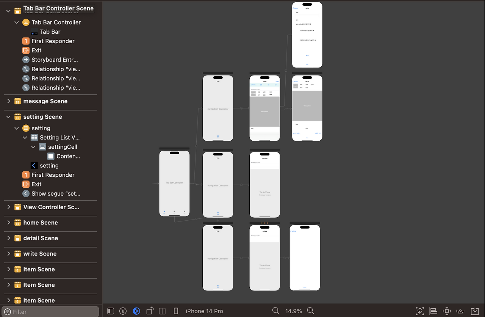Click the 14.9% zoom level label
The image size is (485, 317).
click(293, 311)
